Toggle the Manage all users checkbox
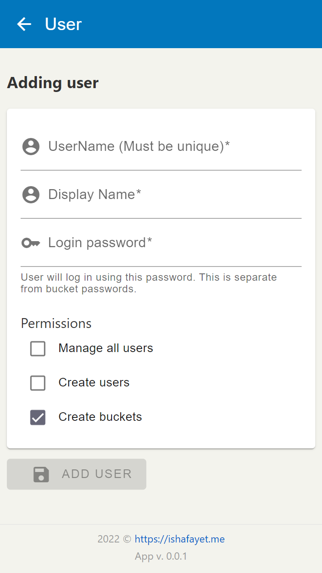The width and height of the screenshot is (322, 573). [x=38, y=349]
